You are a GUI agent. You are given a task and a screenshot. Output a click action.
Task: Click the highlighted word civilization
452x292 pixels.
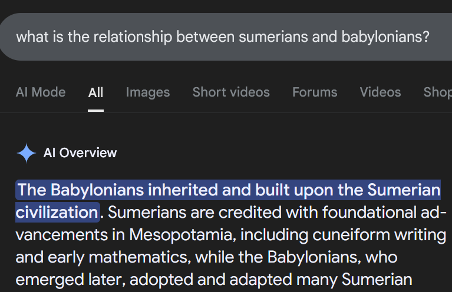[x=57, y=213]
